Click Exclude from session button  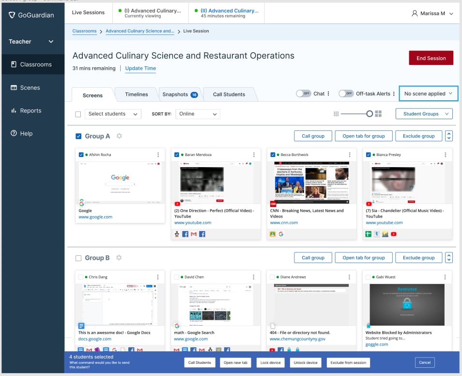348,362
